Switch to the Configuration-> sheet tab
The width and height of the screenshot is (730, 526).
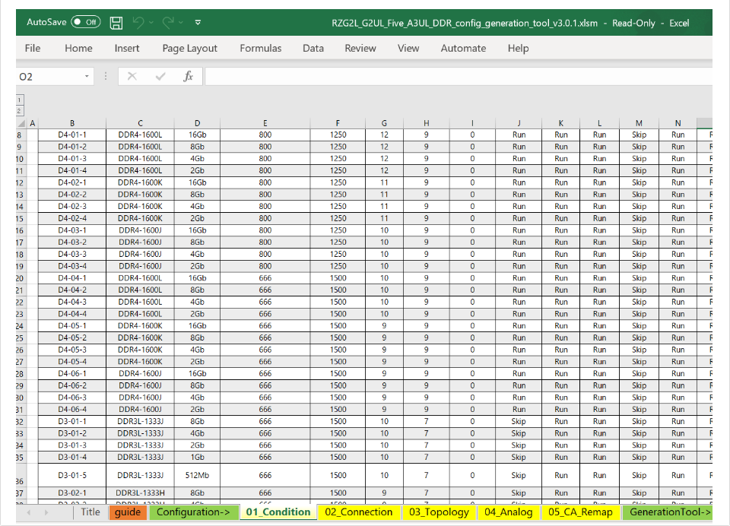click(193, 512)
